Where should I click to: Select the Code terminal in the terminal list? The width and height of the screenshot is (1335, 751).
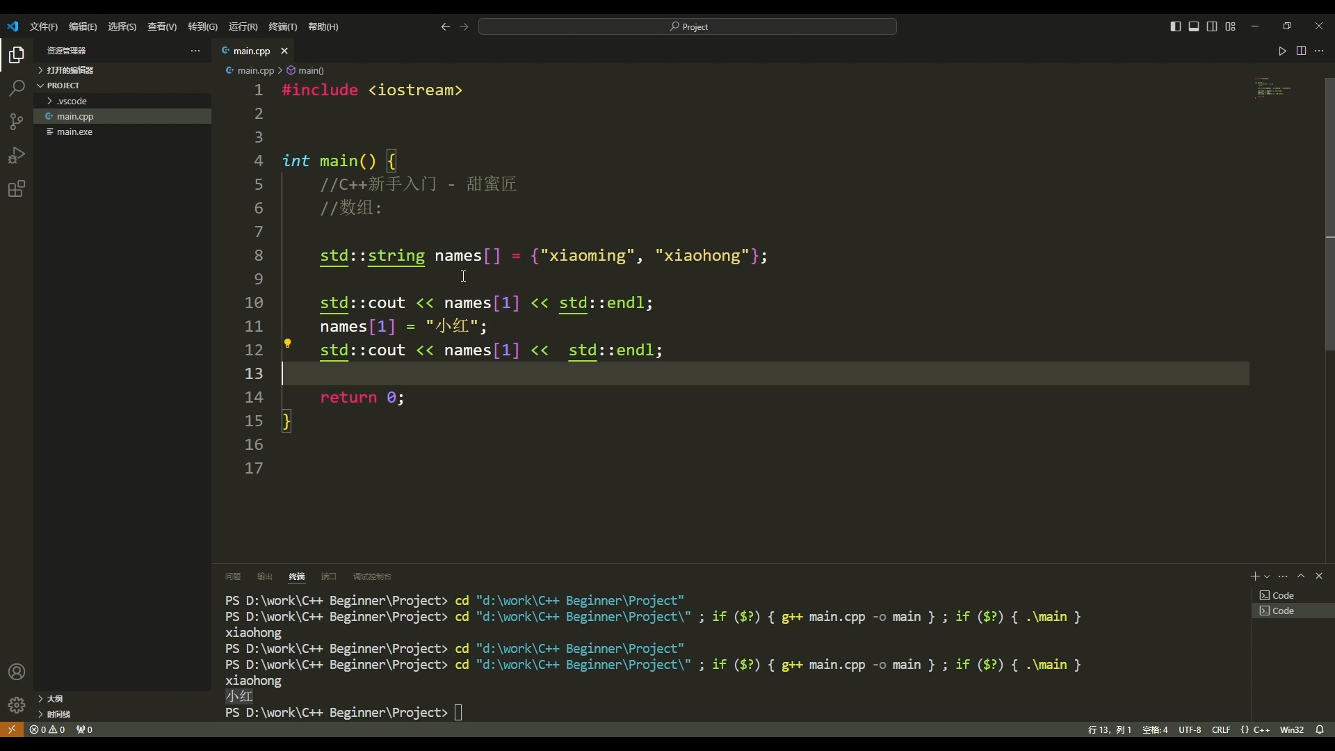click(x=1283, y=595)
